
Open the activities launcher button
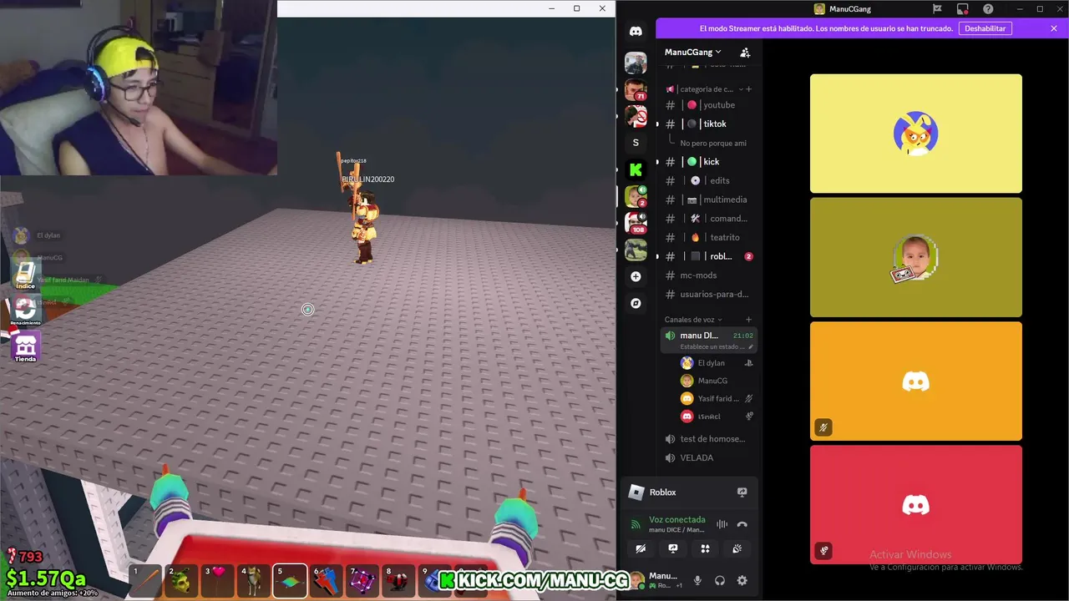[705, 548]
